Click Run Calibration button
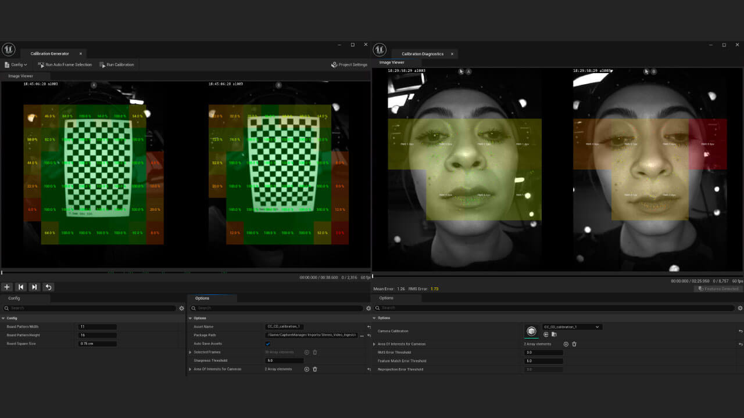 tap(116, 64)
